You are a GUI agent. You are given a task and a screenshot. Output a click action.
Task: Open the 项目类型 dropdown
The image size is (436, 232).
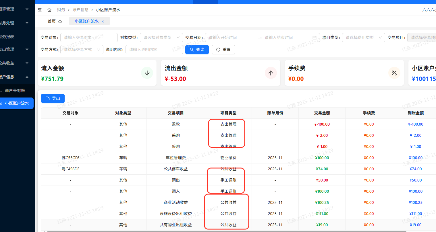[363, 38]
